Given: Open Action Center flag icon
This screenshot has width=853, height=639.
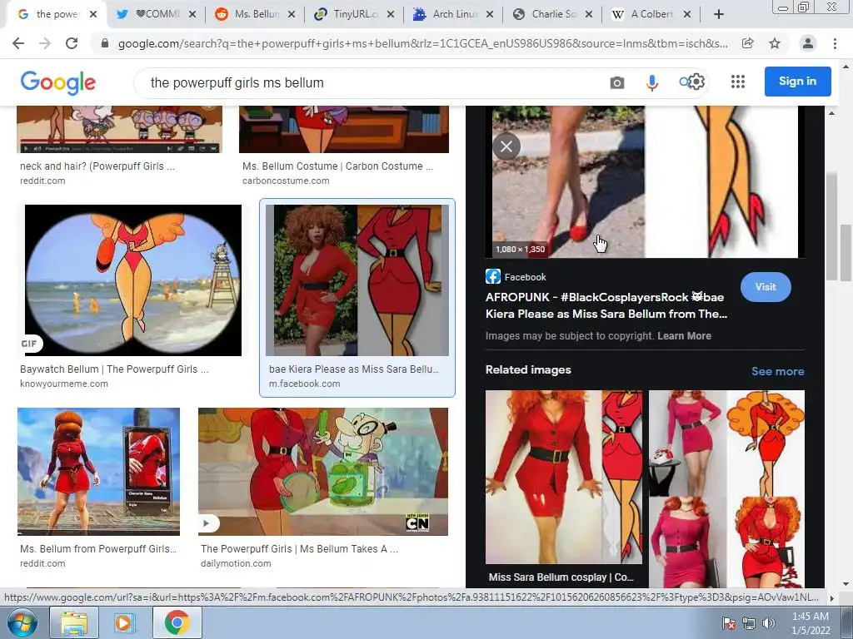Looking at the screenshot, I should pyautogui.click(x=728, y=623).
